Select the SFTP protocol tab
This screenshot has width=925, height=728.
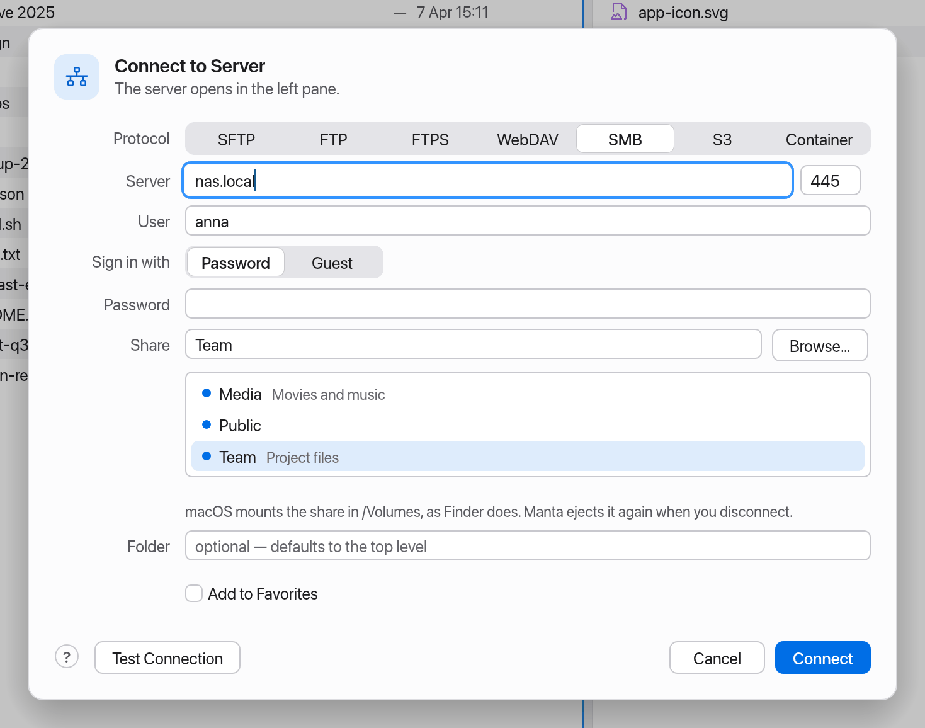(x=236, y=139)
